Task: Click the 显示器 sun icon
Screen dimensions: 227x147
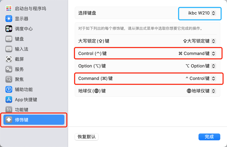Action: click(9, 18)
